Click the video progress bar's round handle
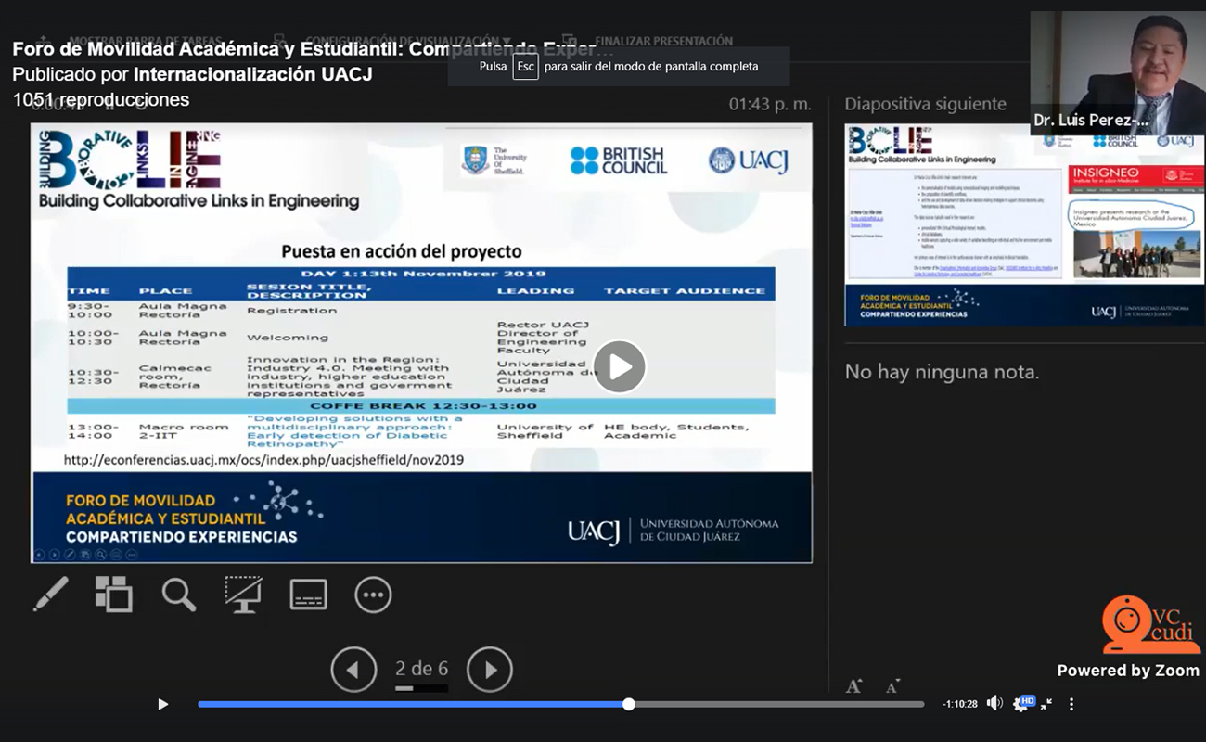 629,704
